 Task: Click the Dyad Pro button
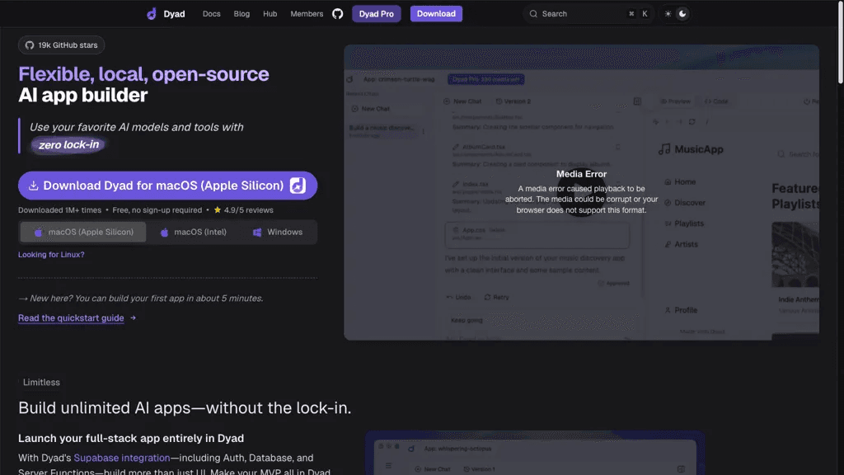click(x=376, y=13)
